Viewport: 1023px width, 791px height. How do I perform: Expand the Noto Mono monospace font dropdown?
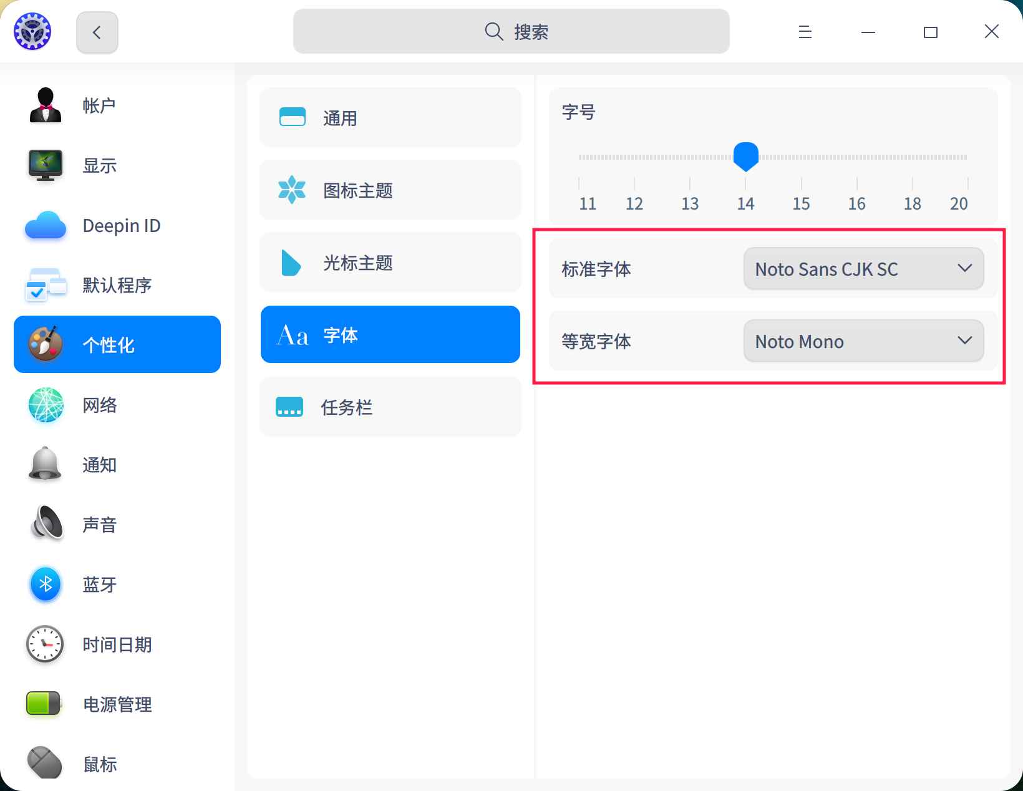tap(863, 341)
